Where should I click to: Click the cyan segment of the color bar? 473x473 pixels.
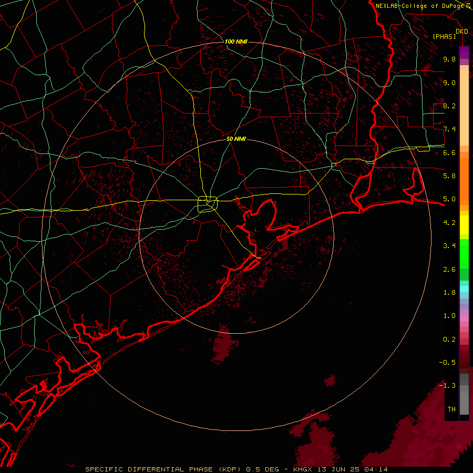pos(464,289)
